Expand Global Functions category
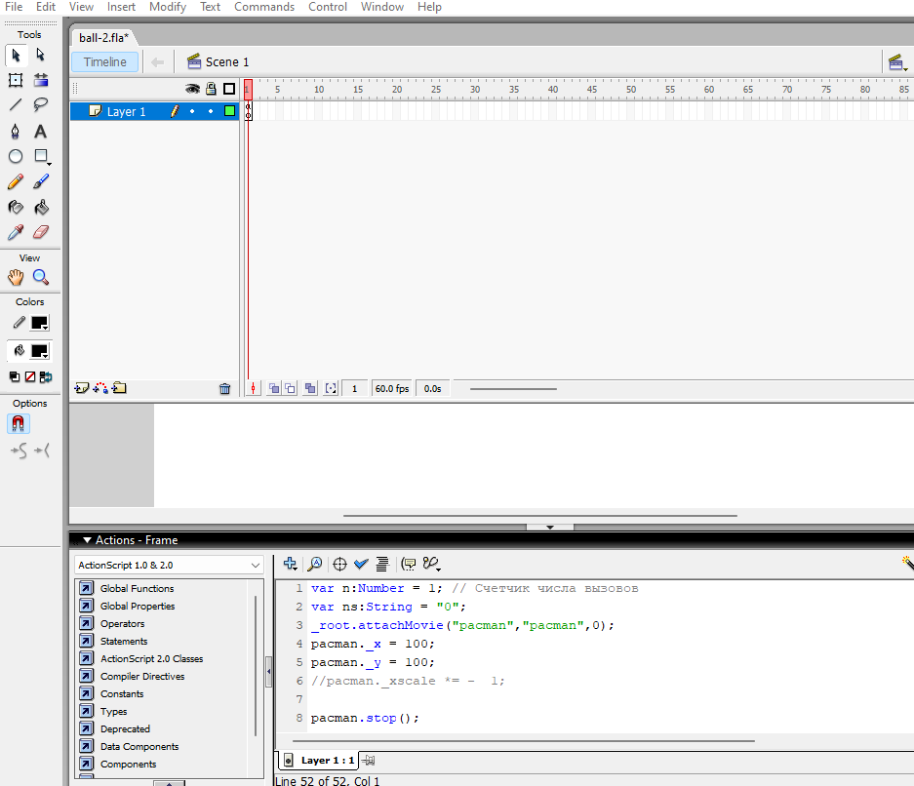 coord(137,588)
